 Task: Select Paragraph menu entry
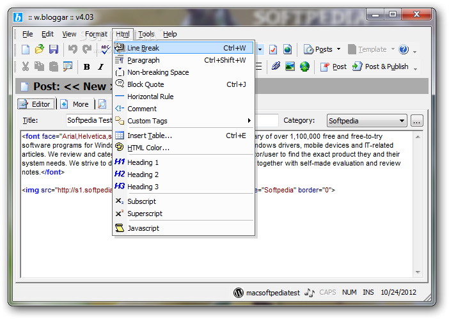(x=184, y=60)
